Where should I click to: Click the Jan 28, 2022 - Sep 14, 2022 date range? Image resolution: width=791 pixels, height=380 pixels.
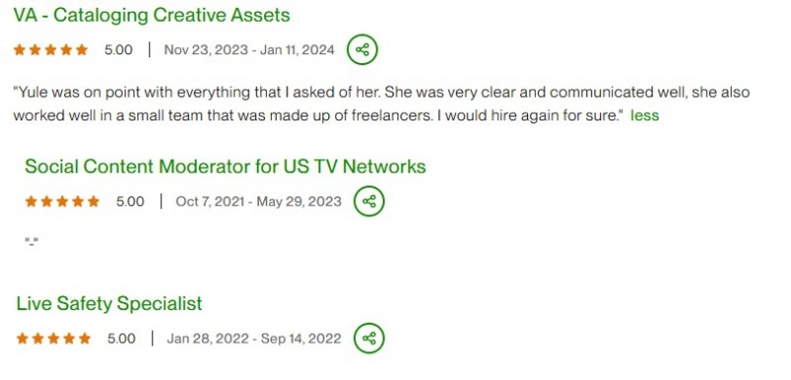(x=254, y=339)
